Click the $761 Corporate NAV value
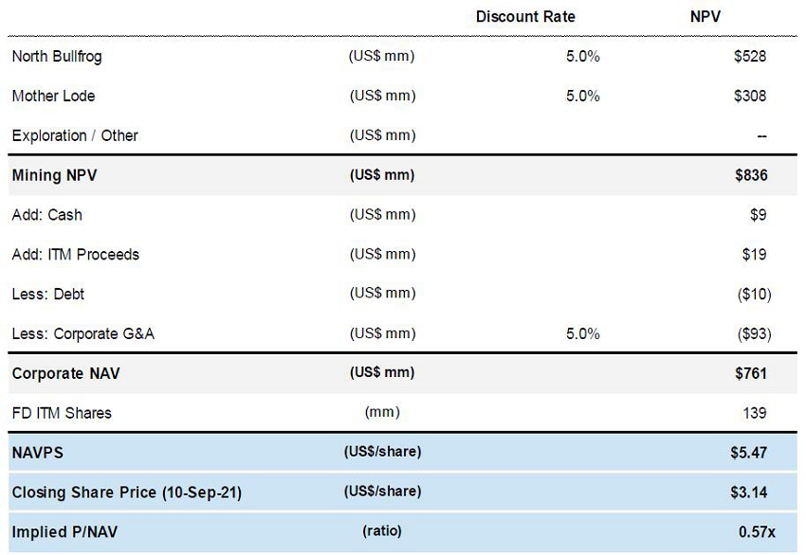806x555 pixels. pyautogui.click(x=750, y=373)
